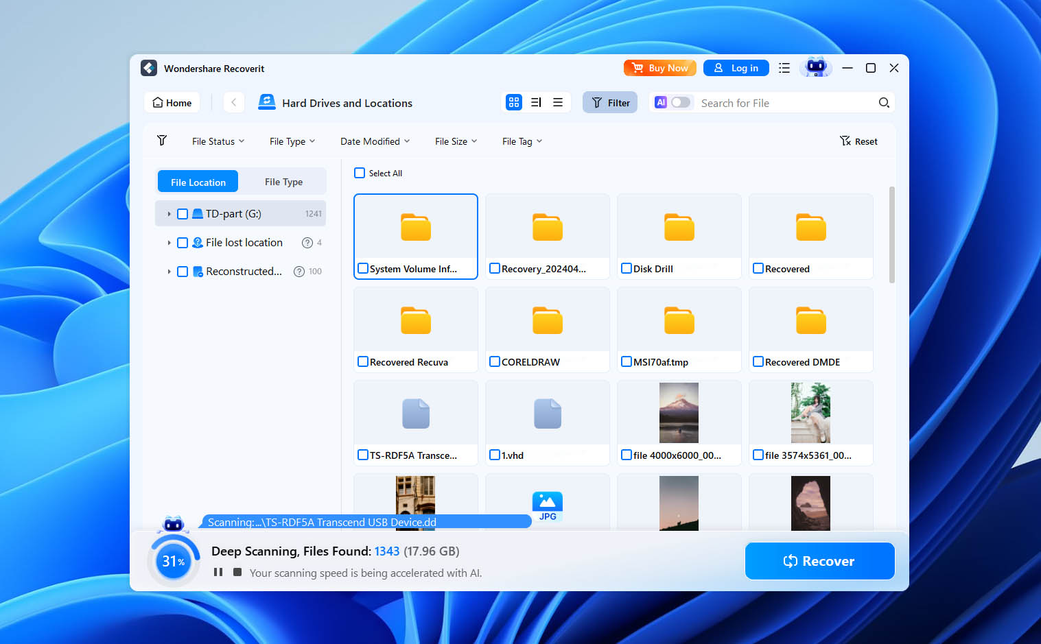Tick the MSI70af.tmp checkbox
The height and width of the screenshot is (644, 1041).
(x=627, y=361)
